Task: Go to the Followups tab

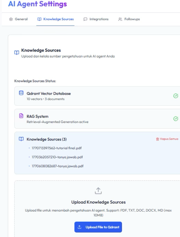Action: [x=129, y=19]
